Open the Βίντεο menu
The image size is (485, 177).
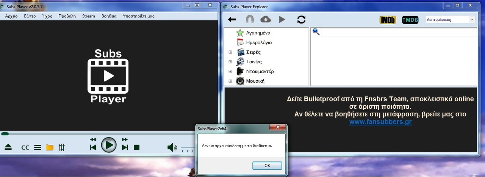(30, 16)
